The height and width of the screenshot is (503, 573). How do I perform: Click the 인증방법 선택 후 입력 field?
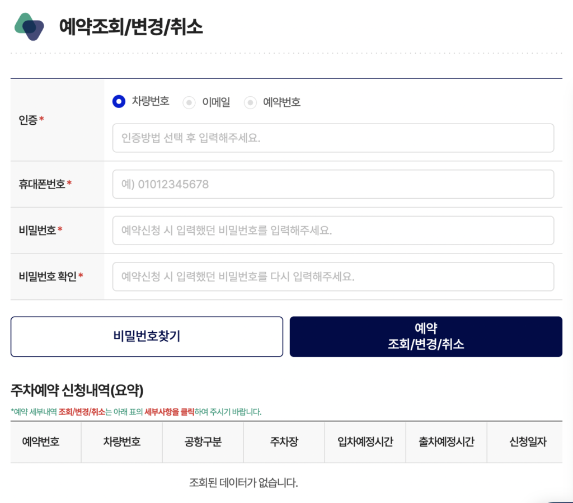[333, 138]
